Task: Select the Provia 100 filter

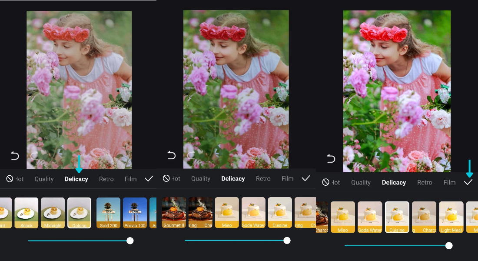Action: [x=135, y=213]
